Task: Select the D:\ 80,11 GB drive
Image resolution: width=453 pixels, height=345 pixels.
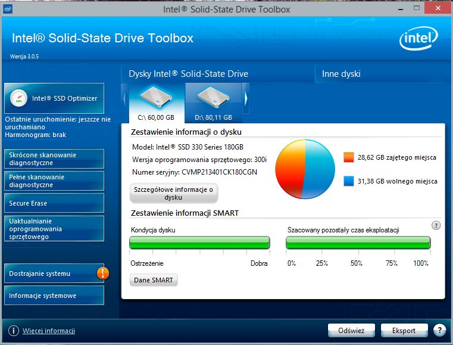Action: tap(214, 103)
